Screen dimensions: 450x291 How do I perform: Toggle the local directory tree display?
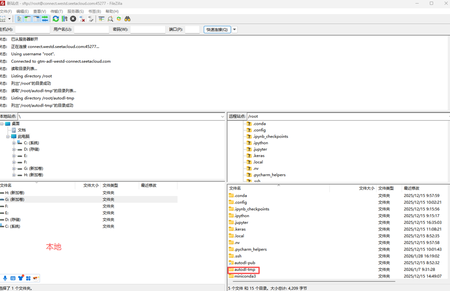(27, 19)
